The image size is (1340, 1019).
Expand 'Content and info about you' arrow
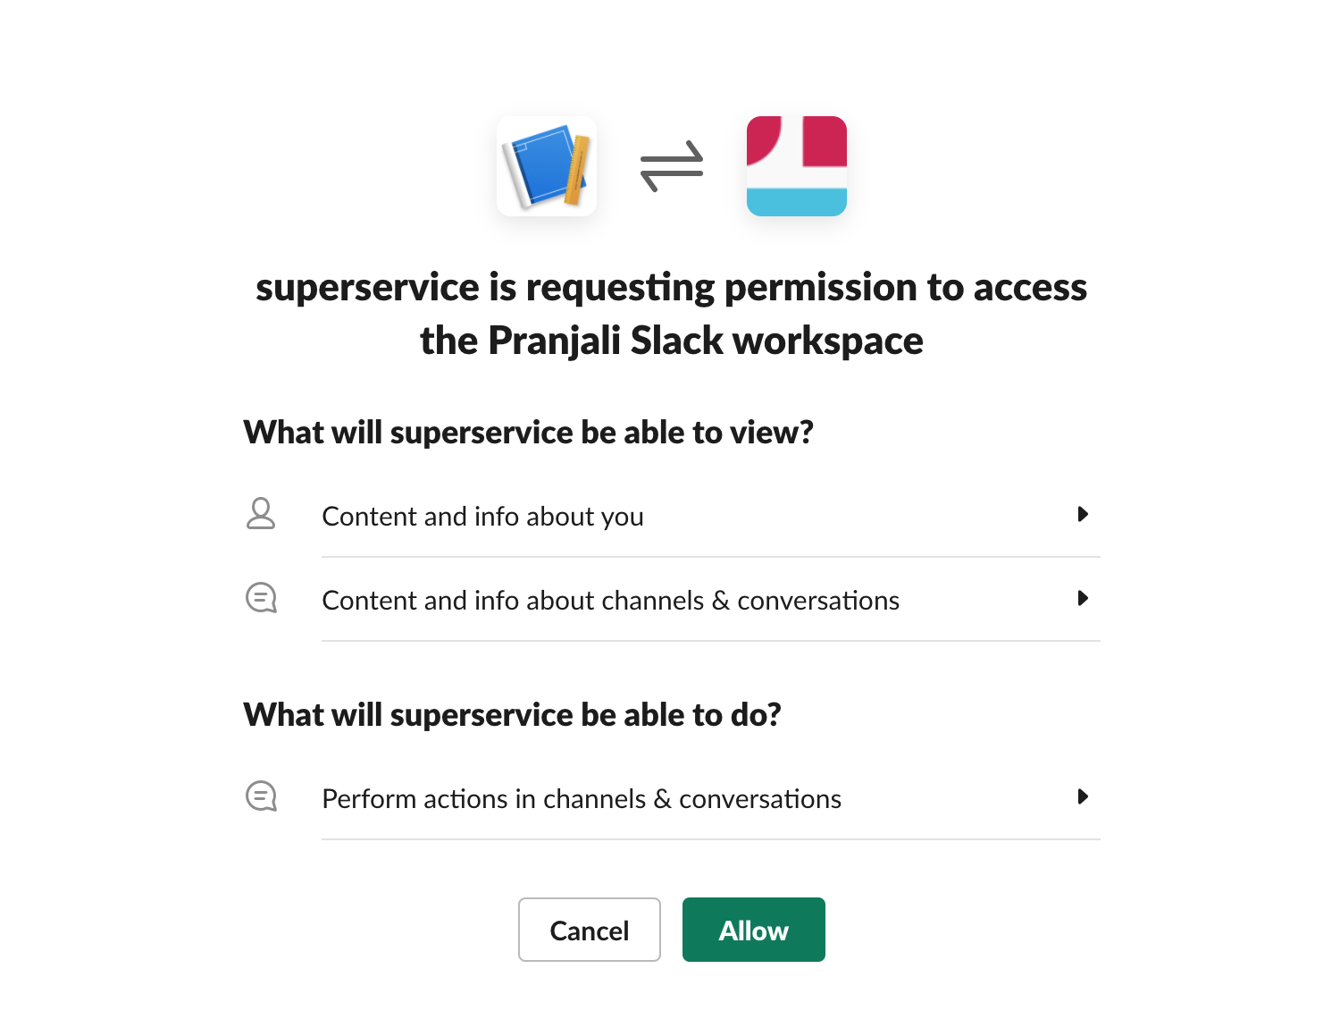(x=1083, y=514)
